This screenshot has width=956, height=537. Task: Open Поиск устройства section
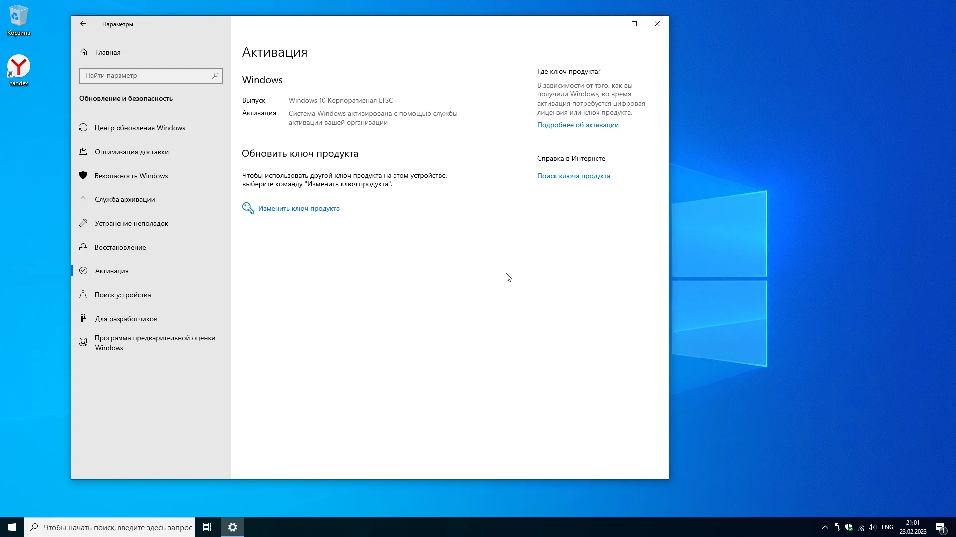pos(122,295)
